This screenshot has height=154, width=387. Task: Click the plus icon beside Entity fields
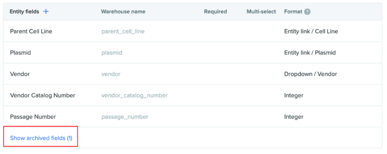(x=46, y=11)
